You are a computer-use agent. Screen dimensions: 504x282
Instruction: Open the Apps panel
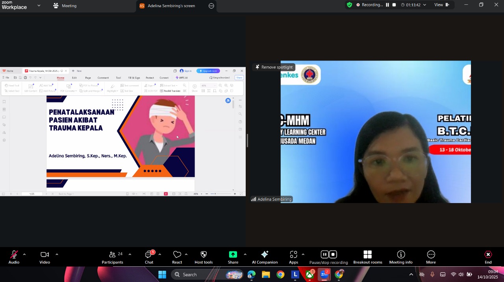[293, 257]
